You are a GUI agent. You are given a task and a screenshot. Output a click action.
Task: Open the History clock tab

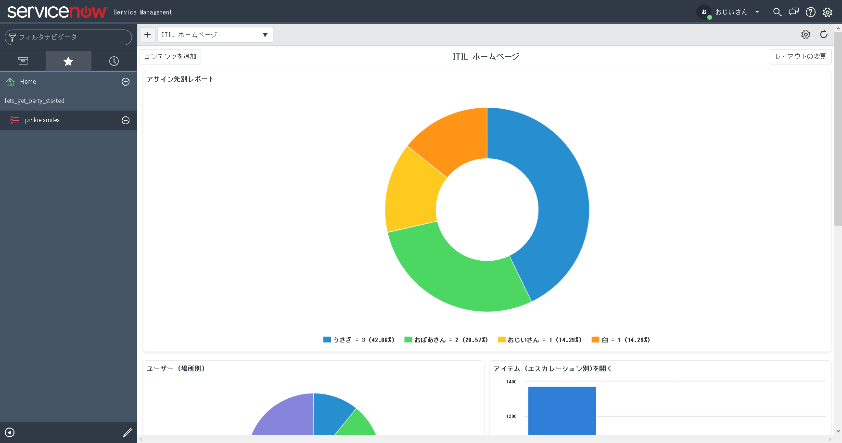pos(114,61)
